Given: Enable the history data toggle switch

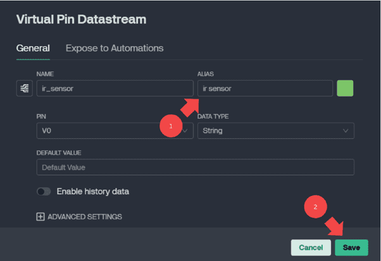Looking at the screenshot, I should coord(44,191).
